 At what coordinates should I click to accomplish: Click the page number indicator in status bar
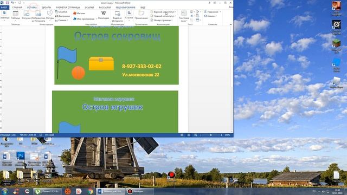point(8,135)
